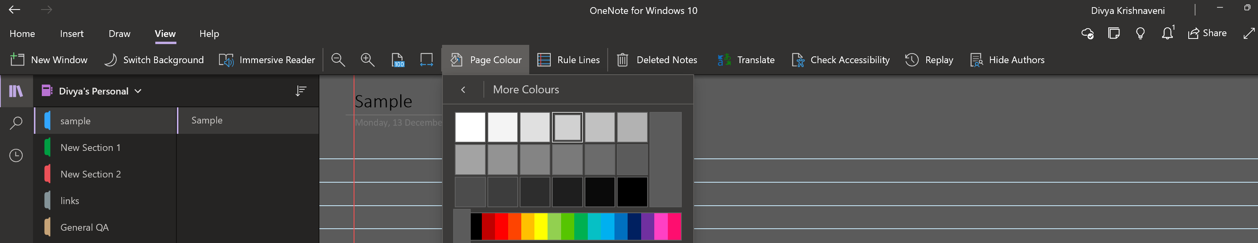Zoom out with magnifier minus

(x=338, y=60)
